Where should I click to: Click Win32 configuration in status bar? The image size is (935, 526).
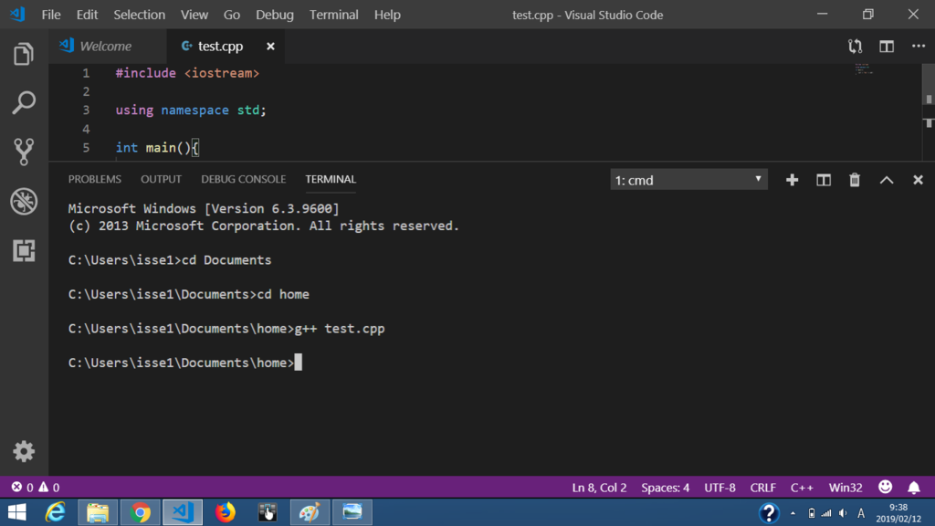[x=846, y=488]
